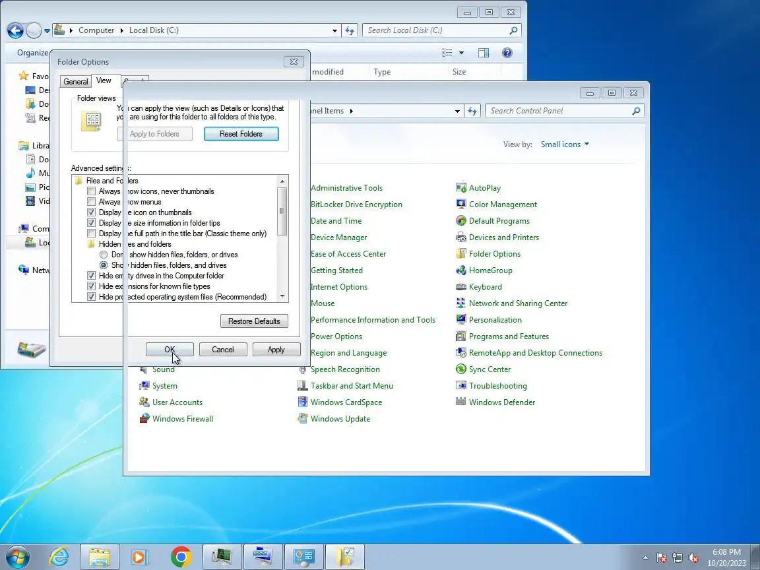This screenshot has width=760, height=570.
Task: Open Speech Recognition icon
Action: (x=302, y=369)
